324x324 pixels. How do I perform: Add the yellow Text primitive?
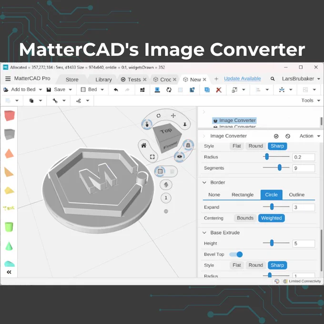[9, 208]
